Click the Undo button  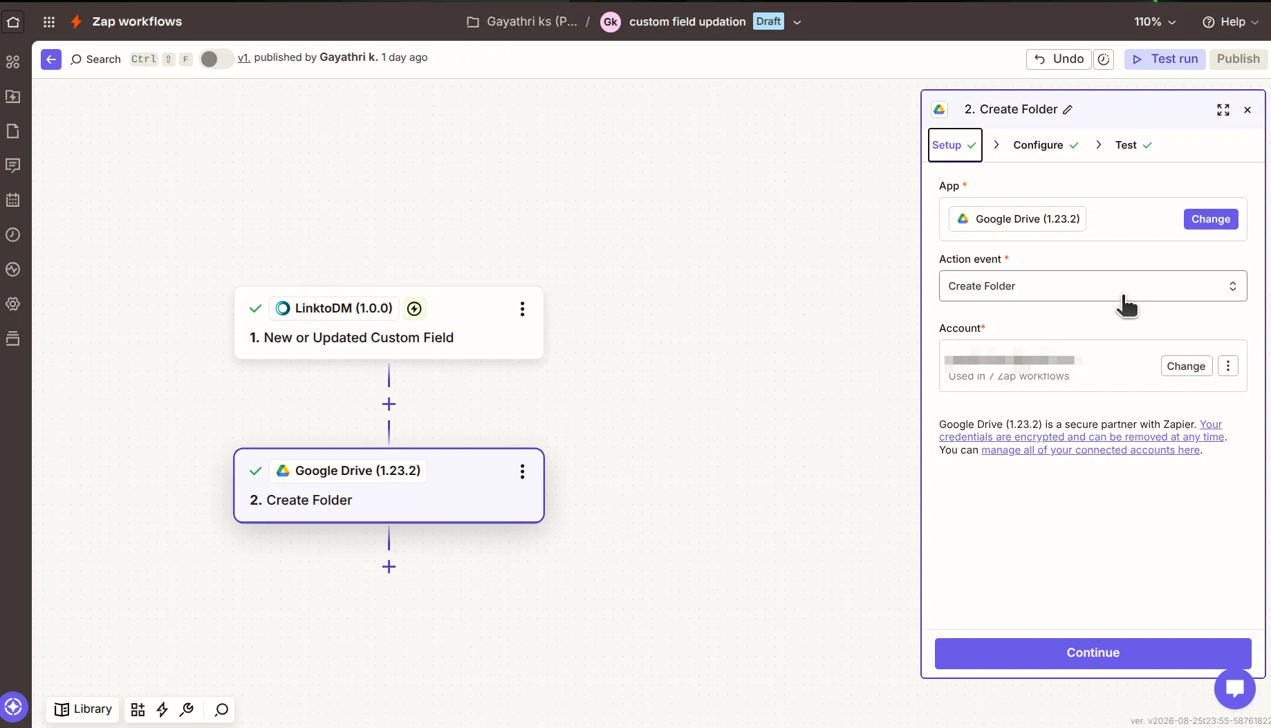[1059, 59]
